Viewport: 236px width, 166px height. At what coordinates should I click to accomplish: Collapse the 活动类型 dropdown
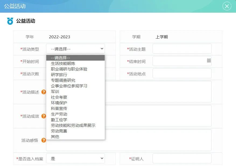[x=75, y=49]
